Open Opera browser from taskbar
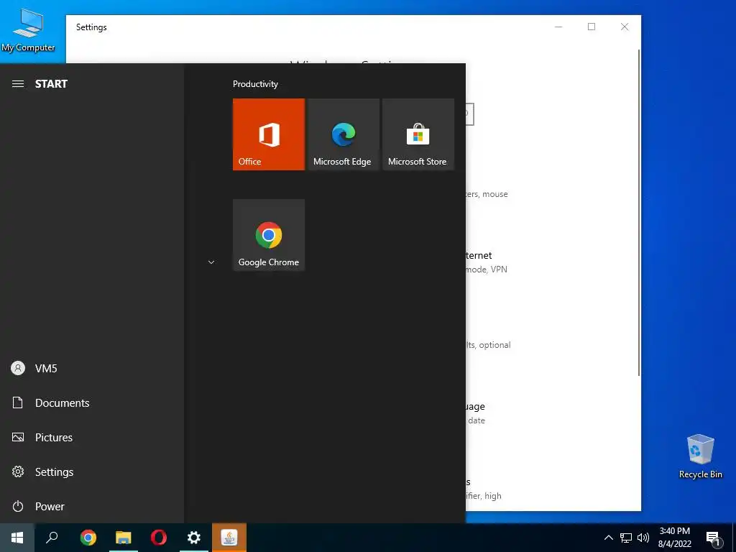Screen dimensions: 736x552 click(159, 538)
